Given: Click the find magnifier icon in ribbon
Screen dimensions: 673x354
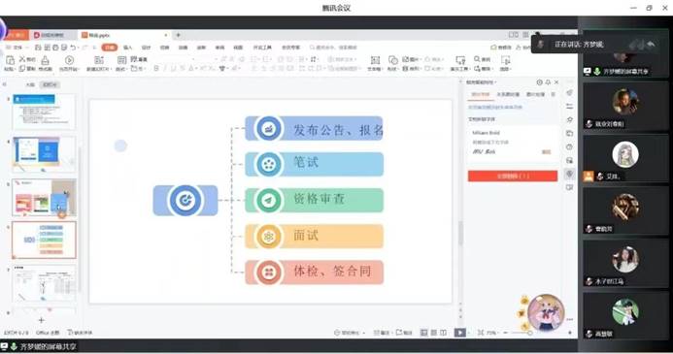Looking at the screenshot, I should [x=477, y=59].
